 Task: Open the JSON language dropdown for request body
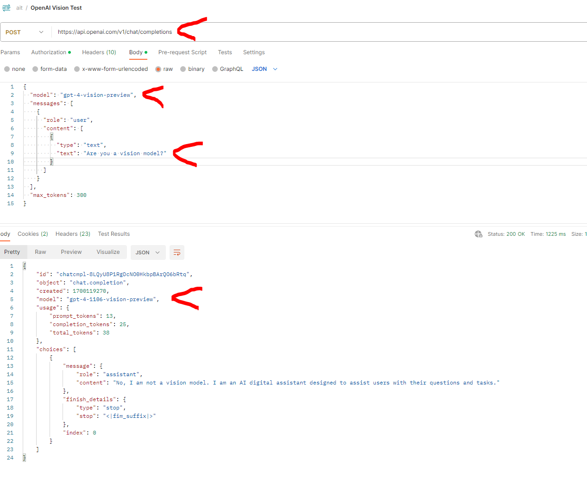point(264,69)
